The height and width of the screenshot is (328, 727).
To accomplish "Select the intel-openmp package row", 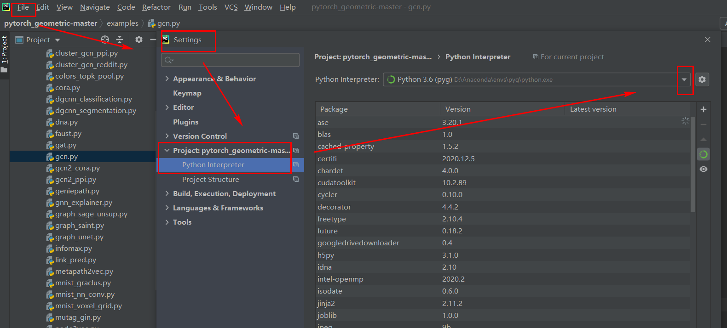I will 502,279.
